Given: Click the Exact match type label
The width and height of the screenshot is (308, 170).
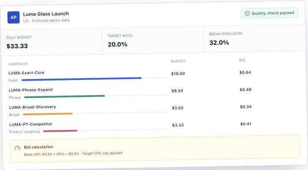Looking at the screenshot, I should coord(13,80).
